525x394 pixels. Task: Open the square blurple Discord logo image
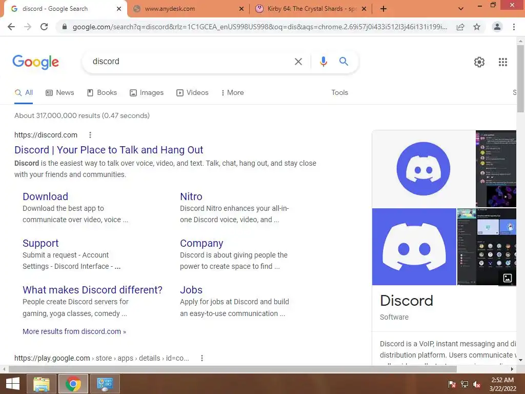(414, 247)
